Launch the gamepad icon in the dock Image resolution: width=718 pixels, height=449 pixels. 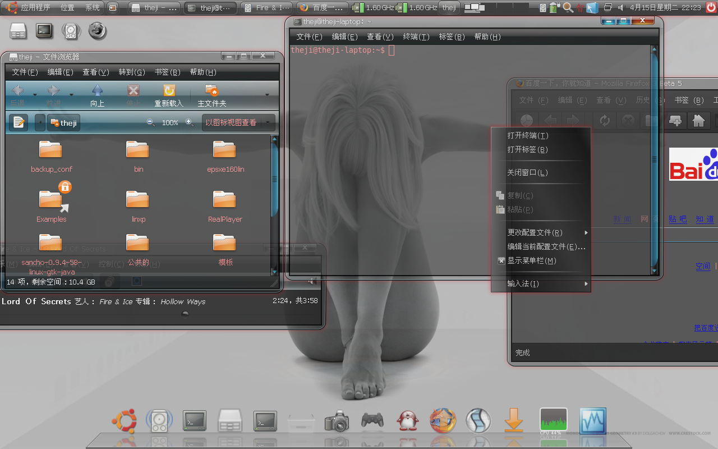click(372, 420)
